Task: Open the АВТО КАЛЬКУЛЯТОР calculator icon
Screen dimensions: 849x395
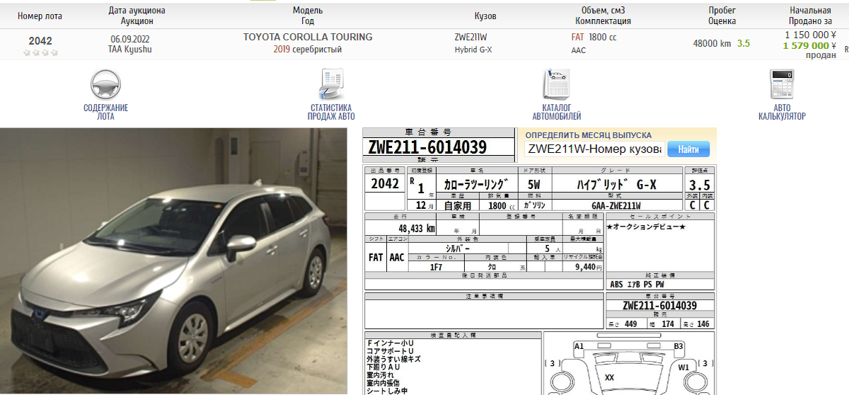Action: click(782, 85)
